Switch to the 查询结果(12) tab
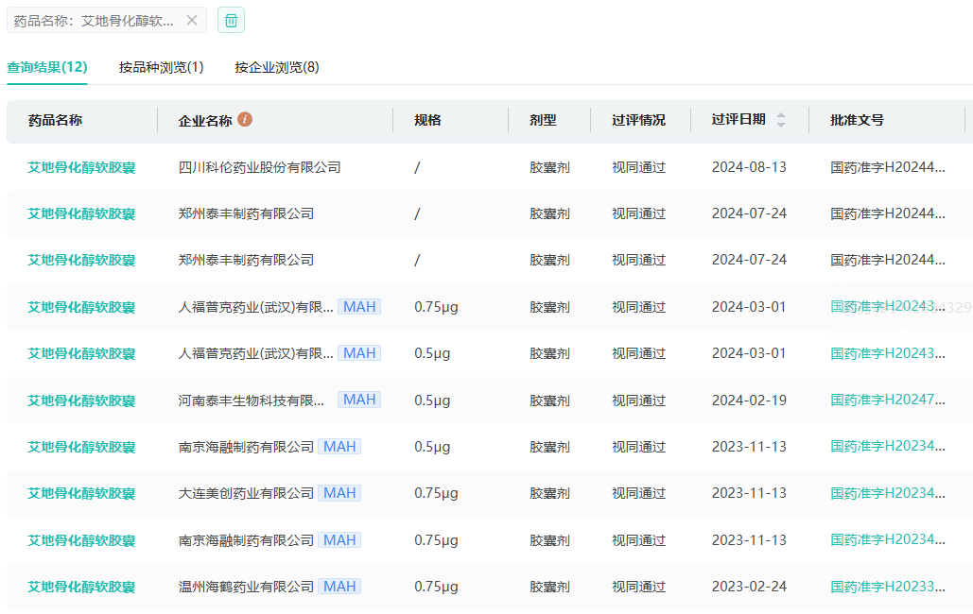 47,67
